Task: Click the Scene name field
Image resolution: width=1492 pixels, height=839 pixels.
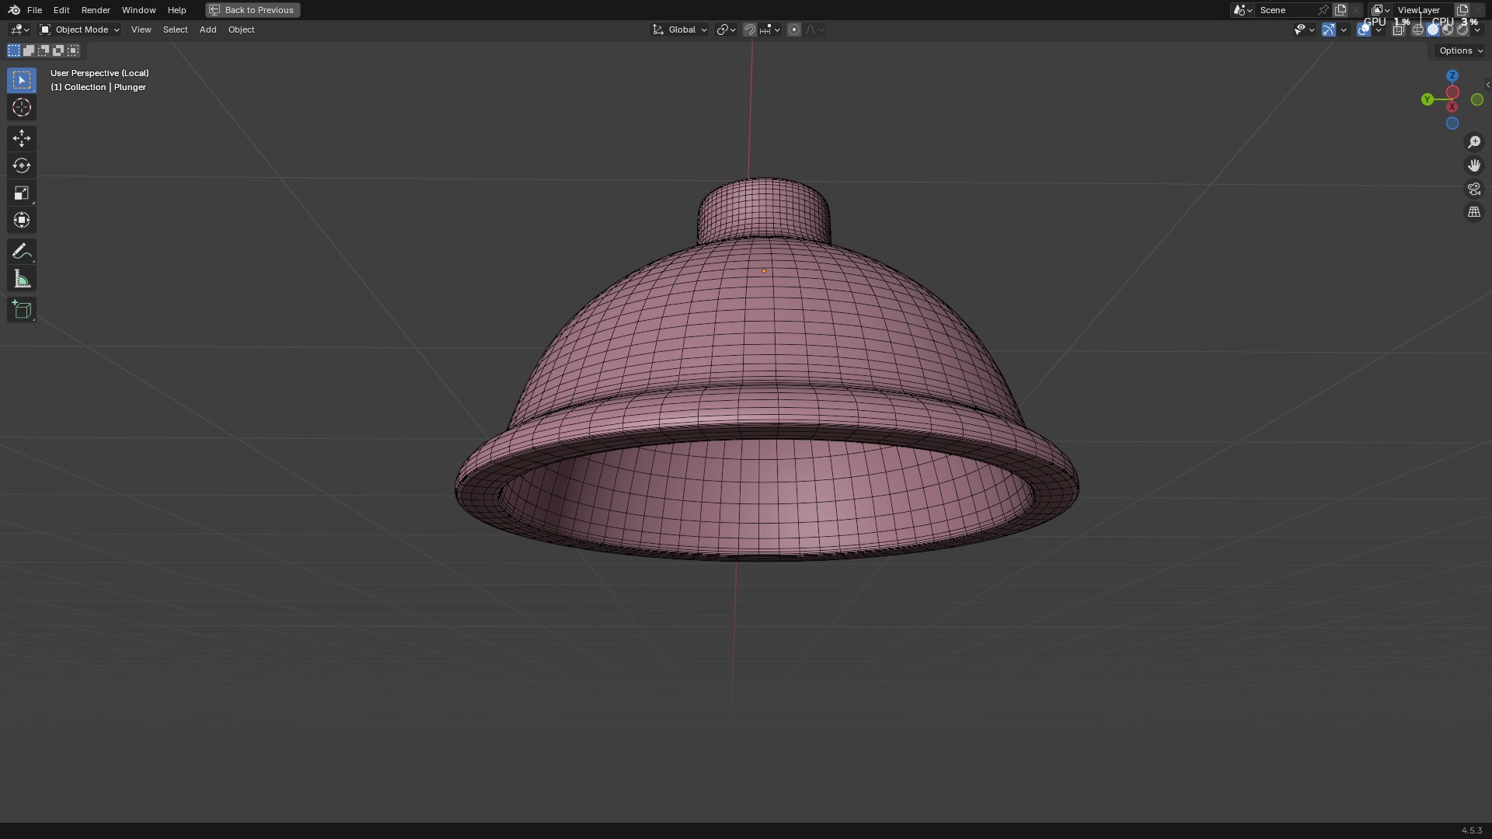Action: pyautogui.click(x=1286, y=10)
